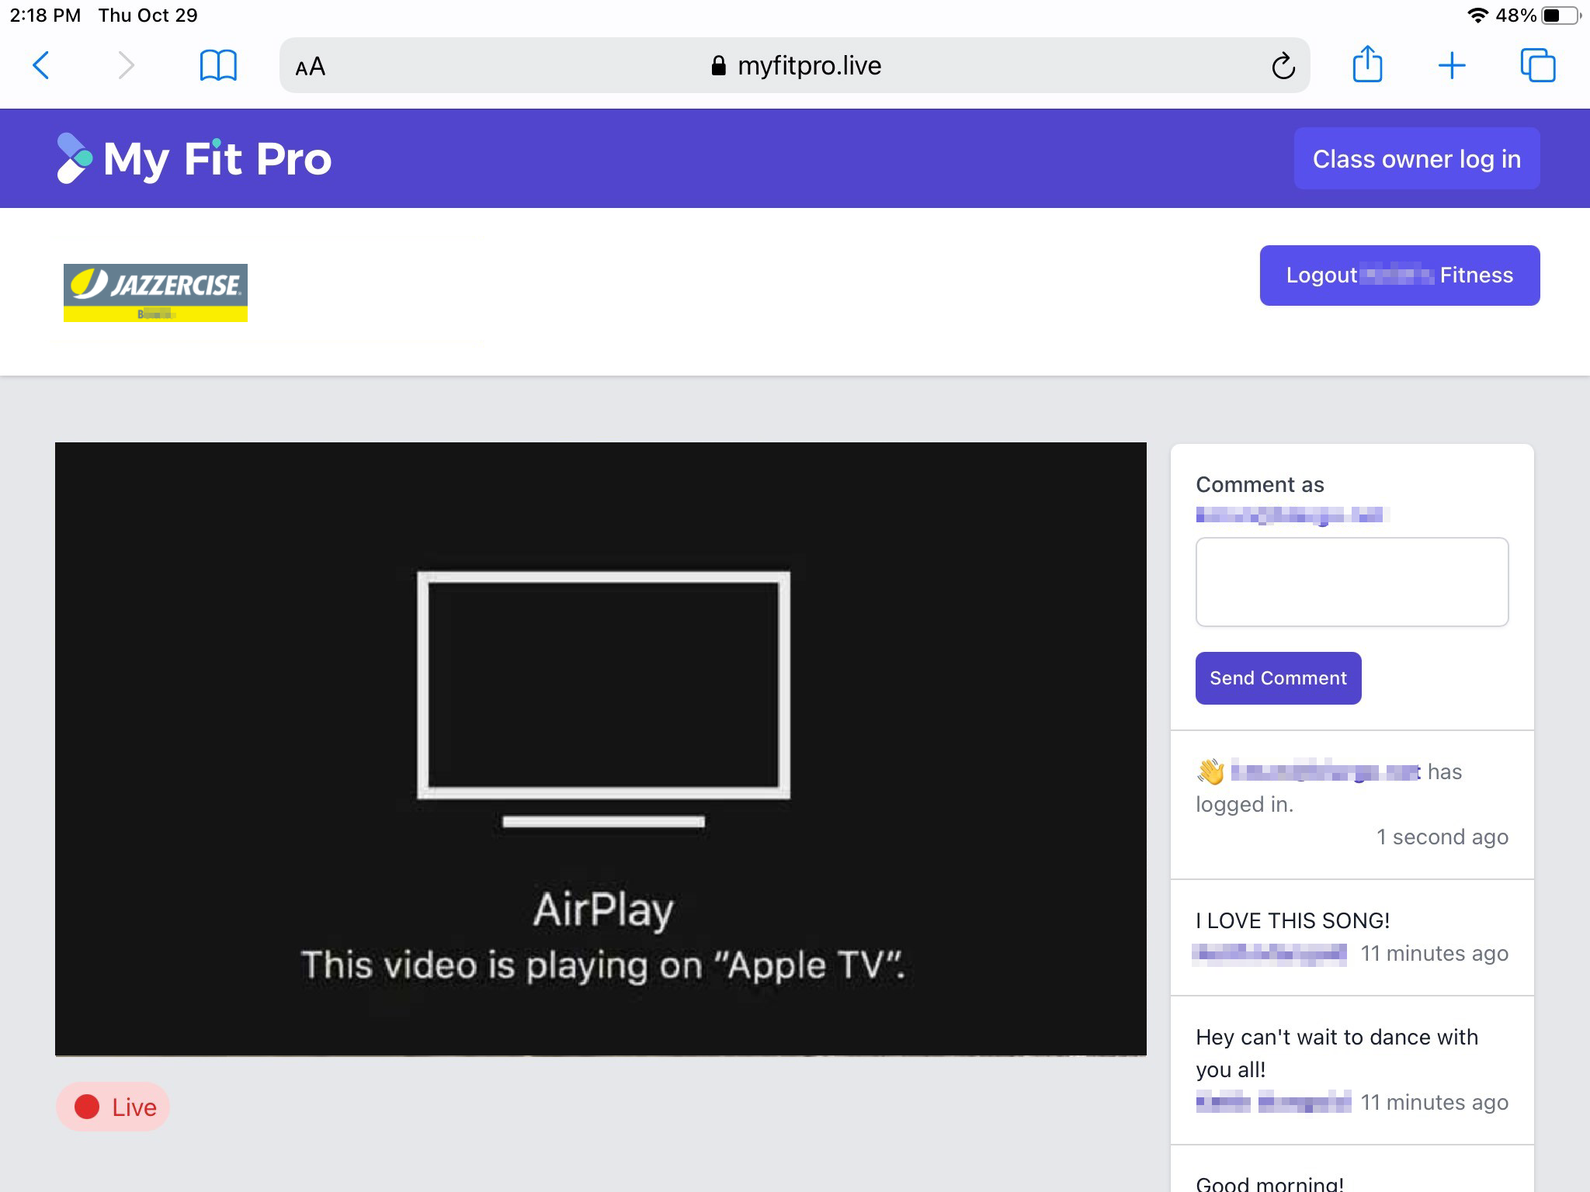
Task: Click the My Fit Pro logo
Action: pyautogui.click(x=194, y=158)
